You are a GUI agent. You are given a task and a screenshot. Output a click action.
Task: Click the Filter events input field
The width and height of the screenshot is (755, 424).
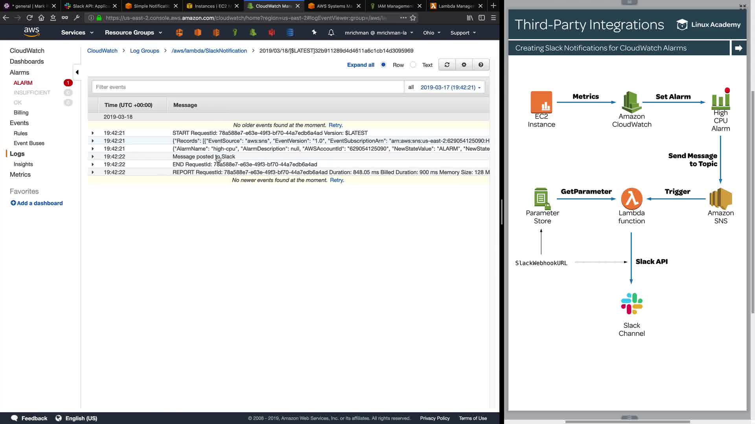click(x=248, y=87)
